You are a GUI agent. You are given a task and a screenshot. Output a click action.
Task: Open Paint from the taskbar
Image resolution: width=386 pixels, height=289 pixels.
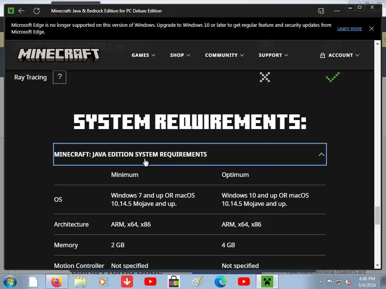click(x=197, y=281)
